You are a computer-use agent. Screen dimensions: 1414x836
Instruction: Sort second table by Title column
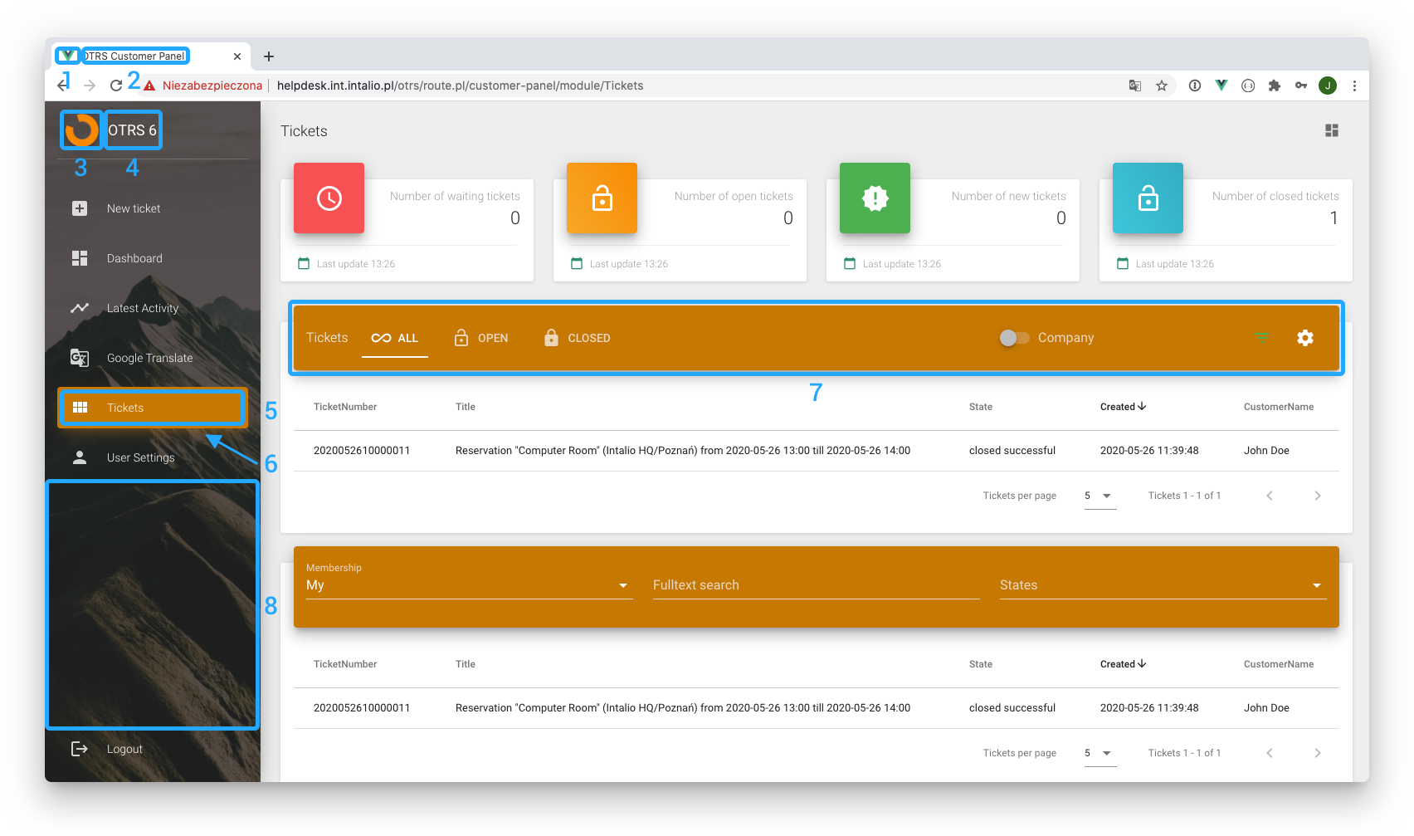[x=466, y=664]
